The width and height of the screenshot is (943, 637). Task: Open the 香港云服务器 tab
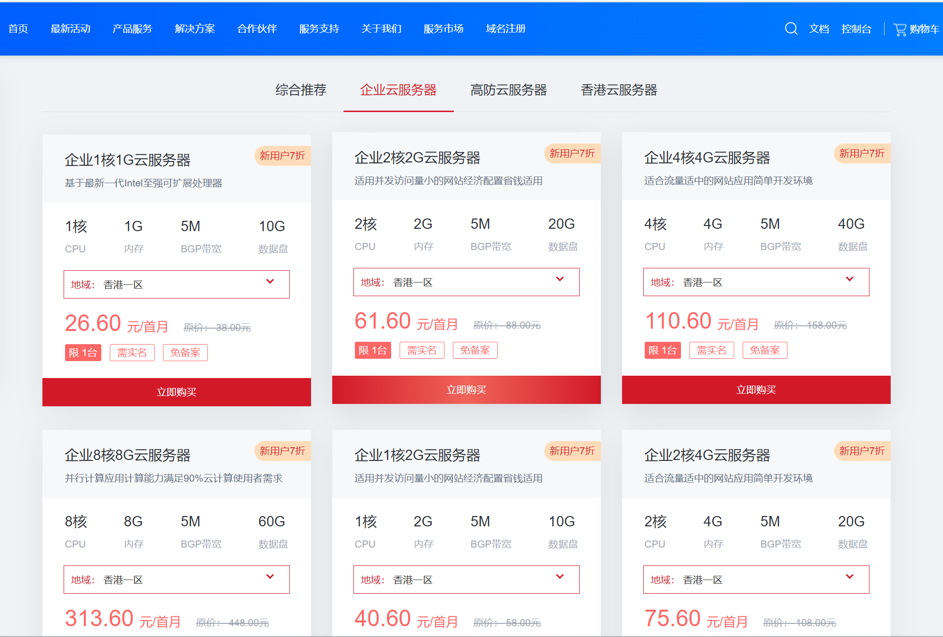[x=619, y=90]
